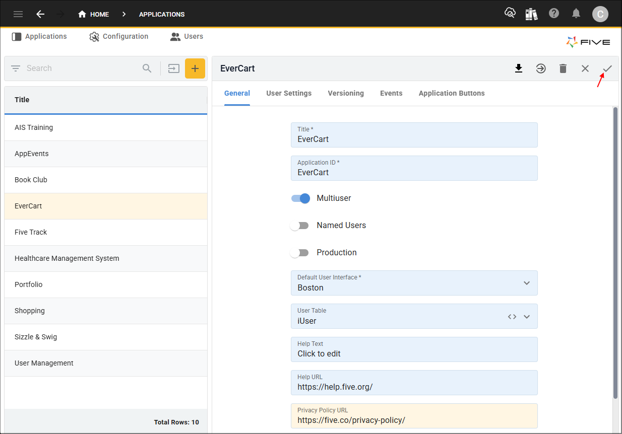Image resolution: width=622 pixels, height=434 pixels.
Task: Cancel editing with the X icon
Action: point(585,68)
